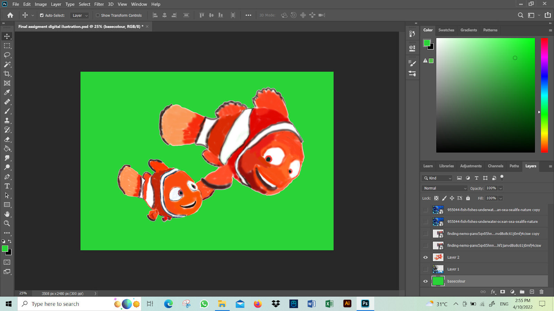Click the green foreground swatch in Color panel

click(x=427, y=43)
